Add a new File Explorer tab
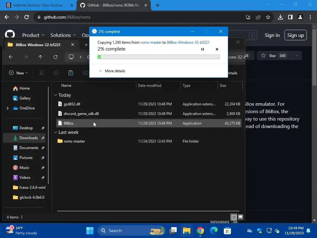 [x=86, y=45]
